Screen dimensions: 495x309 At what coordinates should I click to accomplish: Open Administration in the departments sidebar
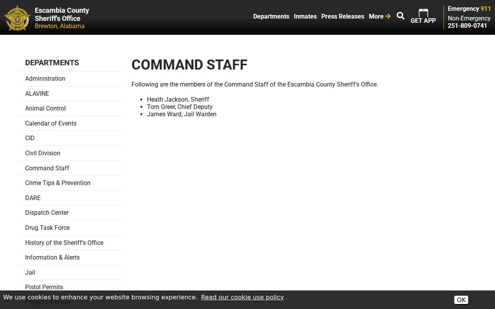coord(72,78)
